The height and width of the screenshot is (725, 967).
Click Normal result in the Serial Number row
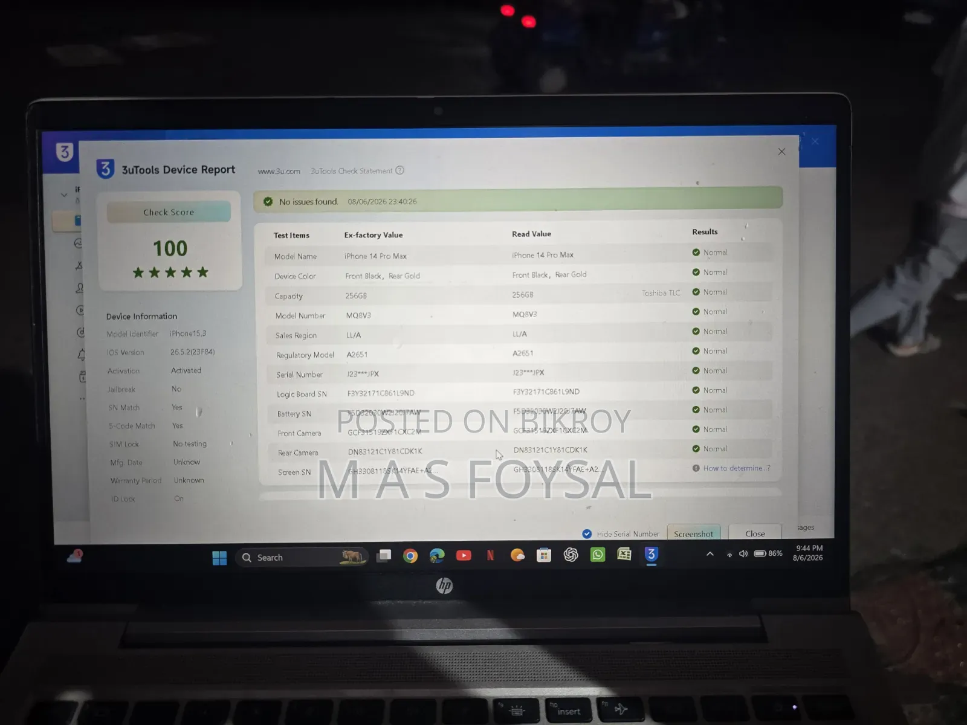[716, 371]
